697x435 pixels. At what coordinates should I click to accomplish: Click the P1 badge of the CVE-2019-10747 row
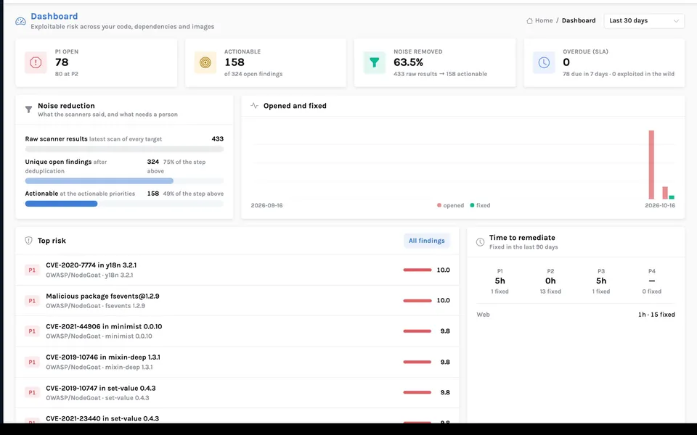click(32, 392)
